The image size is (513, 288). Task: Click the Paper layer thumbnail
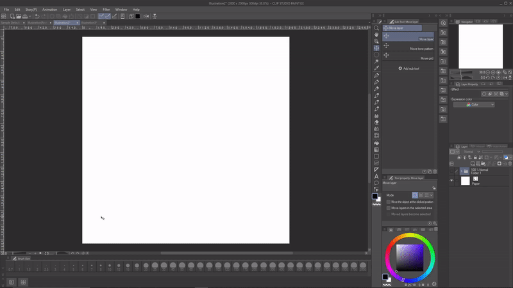coord(466,181)
